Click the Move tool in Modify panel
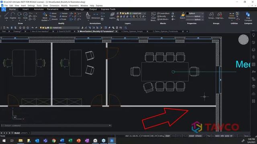Screen dimensions: 257x144 click(53, 13)
